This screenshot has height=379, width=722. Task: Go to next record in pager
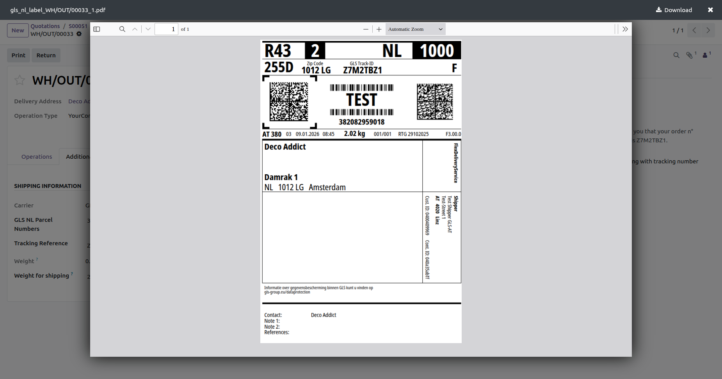point(708,30)
